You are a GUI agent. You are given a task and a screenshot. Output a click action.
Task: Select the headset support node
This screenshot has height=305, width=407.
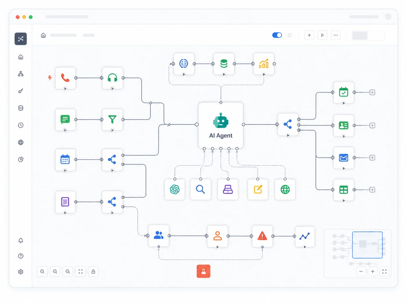(113, 78)
